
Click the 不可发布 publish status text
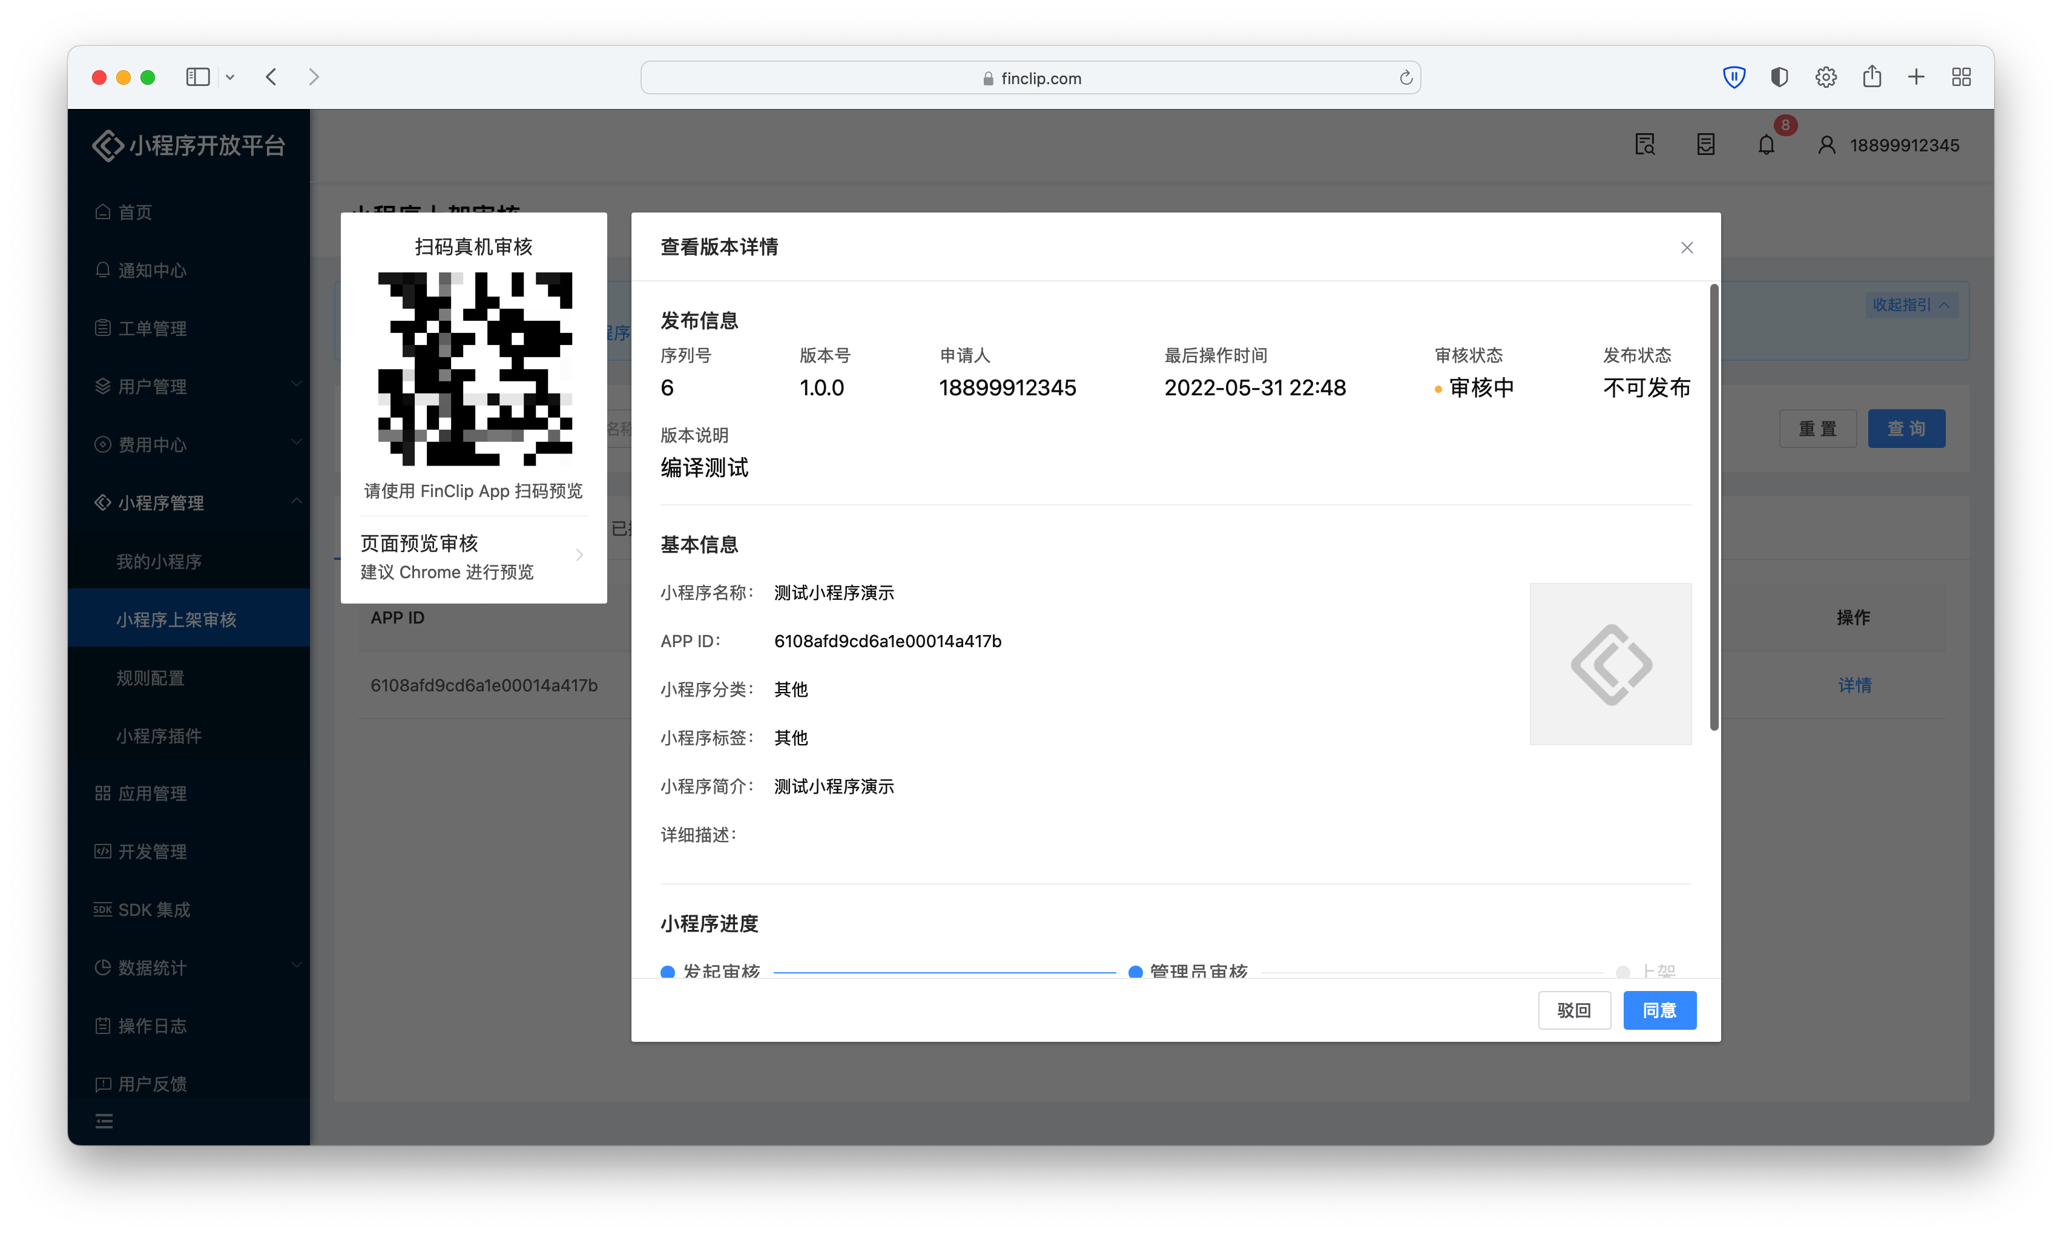(1646, 388)
